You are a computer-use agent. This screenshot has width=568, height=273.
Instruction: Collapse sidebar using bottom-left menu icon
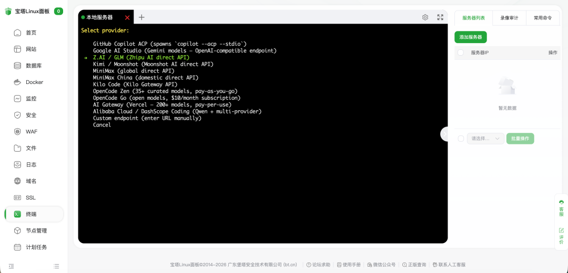click(12, 266)
